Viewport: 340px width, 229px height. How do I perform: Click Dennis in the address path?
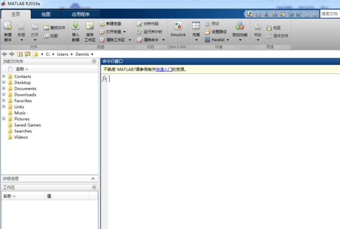(x=82, y=54)
